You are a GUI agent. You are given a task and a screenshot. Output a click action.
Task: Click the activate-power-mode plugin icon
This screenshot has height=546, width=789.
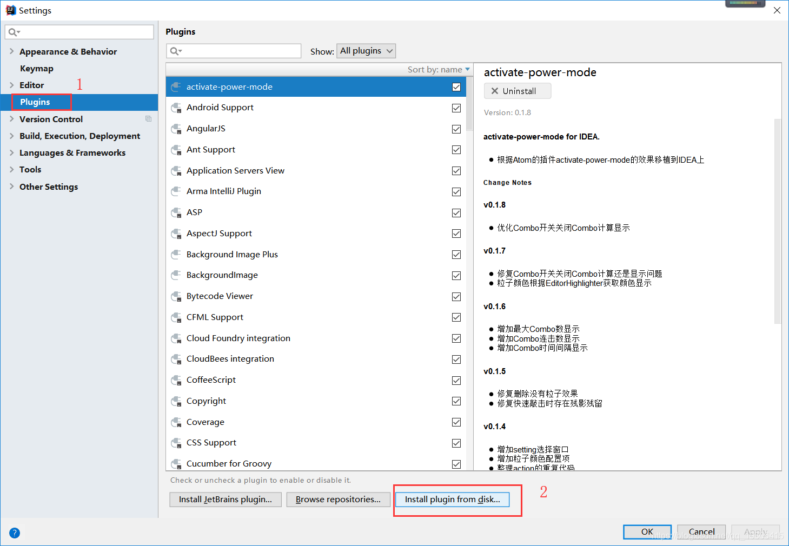click(176, 87)
